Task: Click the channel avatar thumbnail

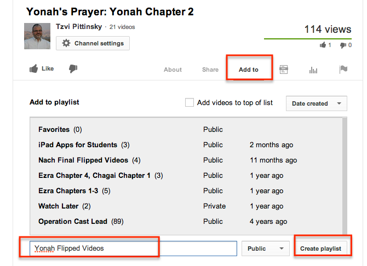Action: pyautogui.click(x=37, y=37)
